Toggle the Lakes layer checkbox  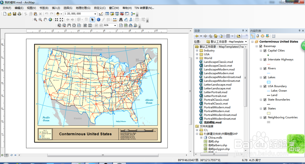point(265,78)
